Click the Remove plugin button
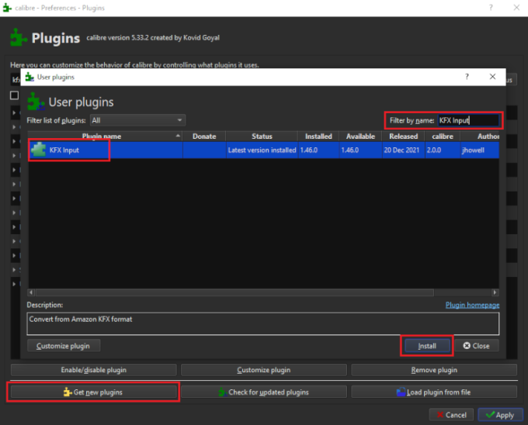This screenshot has height=425, width=528. (x=433, y=370)
